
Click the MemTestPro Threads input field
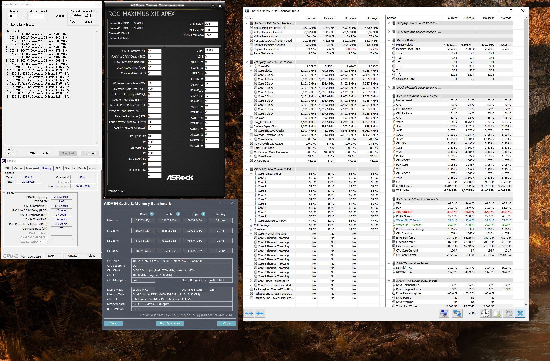(13, 16)
